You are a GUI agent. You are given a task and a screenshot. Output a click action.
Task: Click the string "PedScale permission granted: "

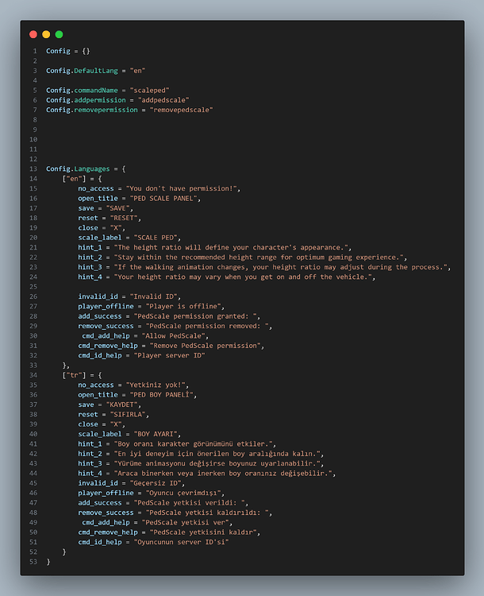pyautogui.click(x=195, y=316)
